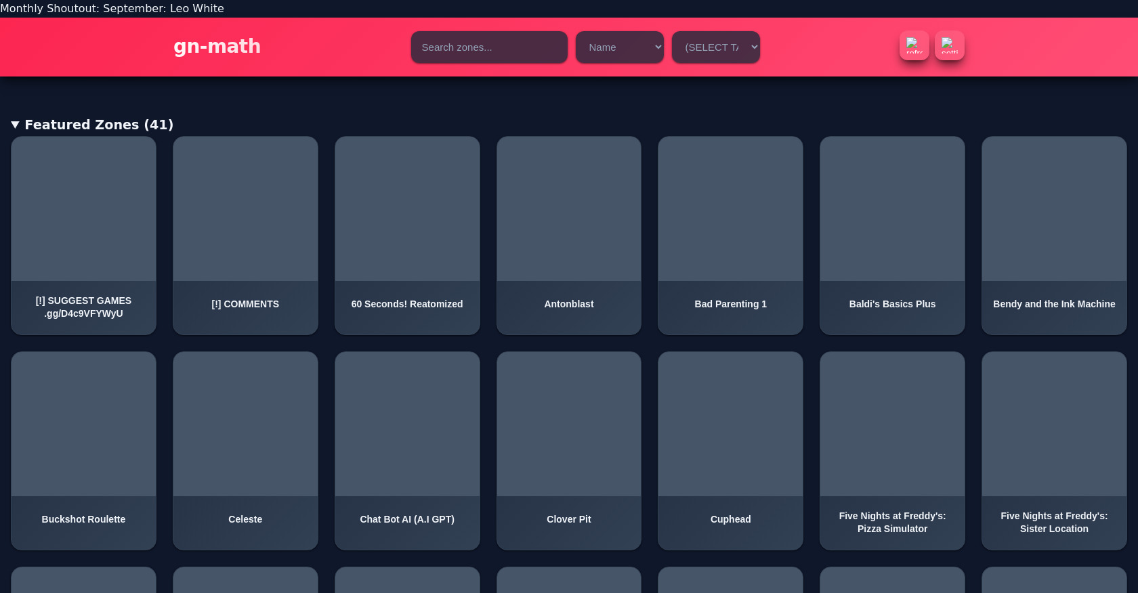The width and height of the screenshot is (1138, 593).
Task: Select the Bad Parenting 1 zone
Action: tap(730, 236)
